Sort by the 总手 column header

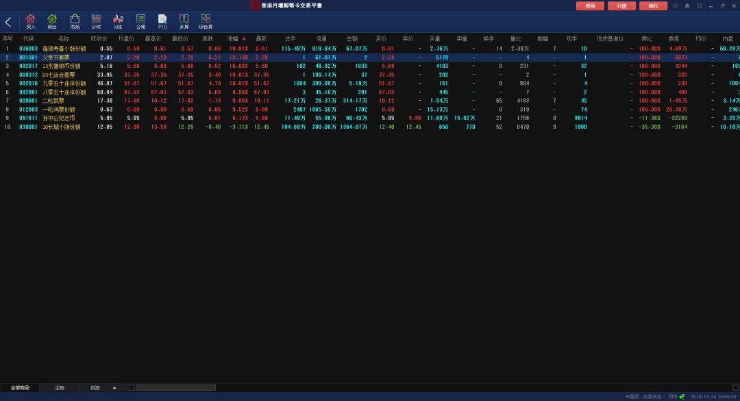click(x=291, y=39)
